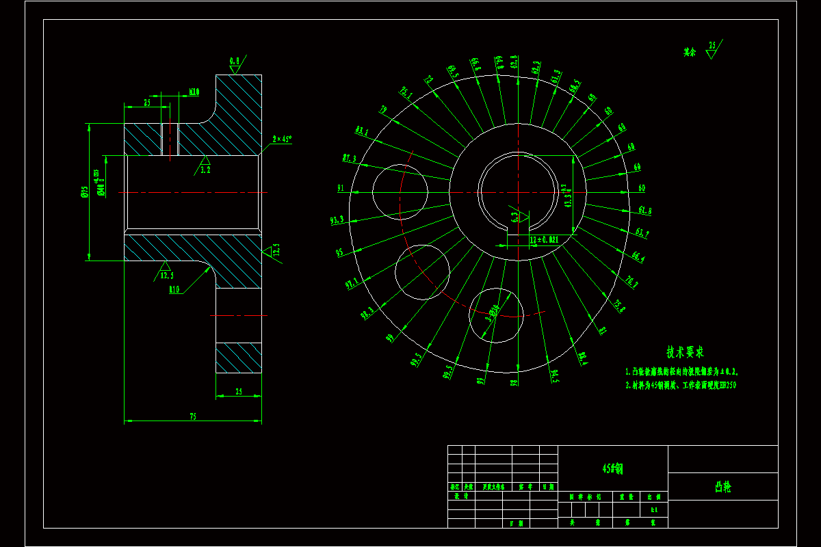The image size is (821, 547).
Task: Select the 95 radial dimension
Action: [339, 252]
